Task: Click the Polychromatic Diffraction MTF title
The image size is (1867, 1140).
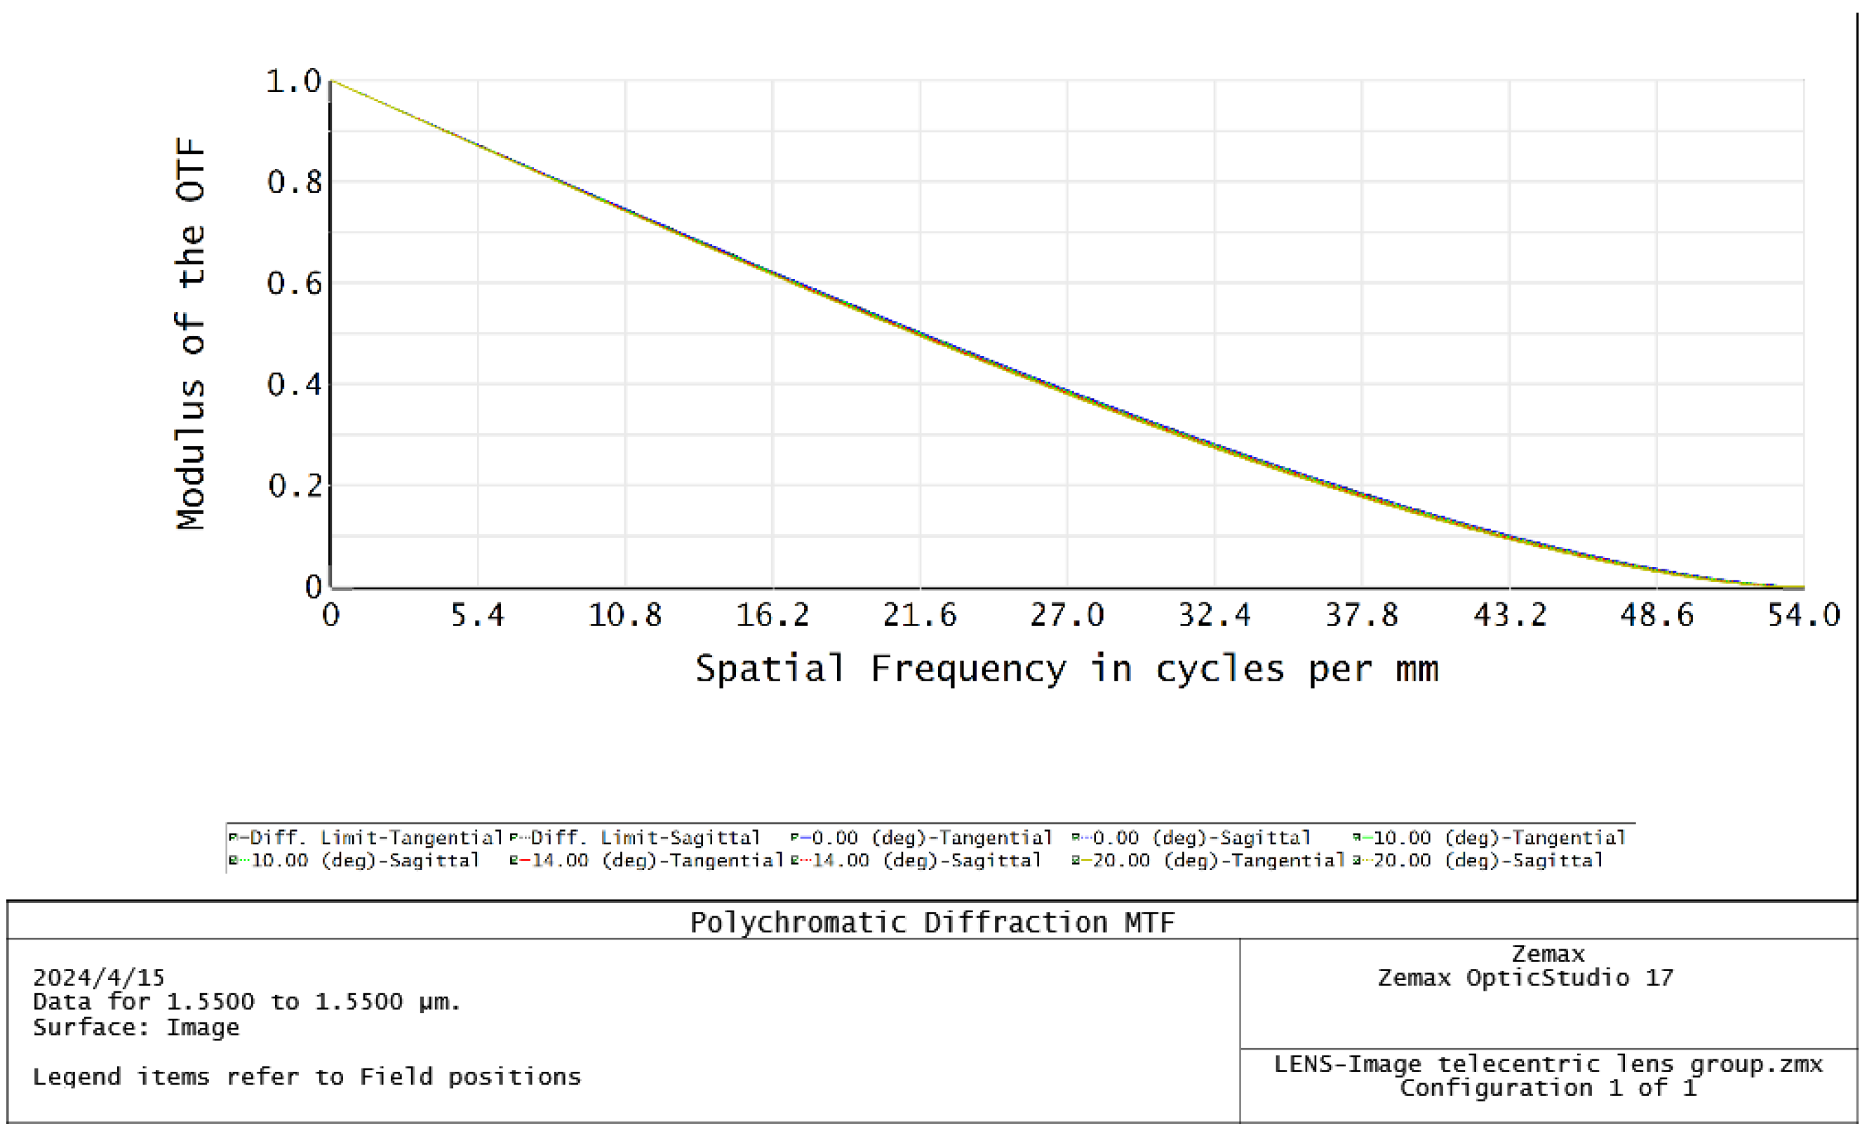Action: [932, 923]
